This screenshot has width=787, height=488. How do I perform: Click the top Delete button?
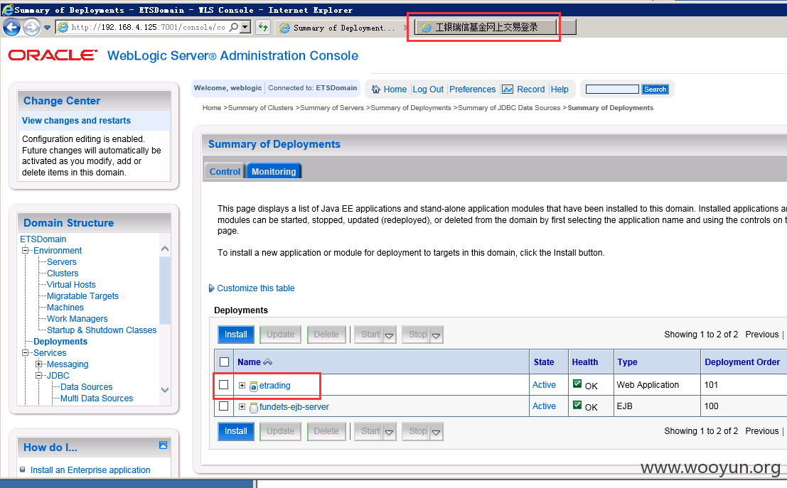tap(326, 335)
